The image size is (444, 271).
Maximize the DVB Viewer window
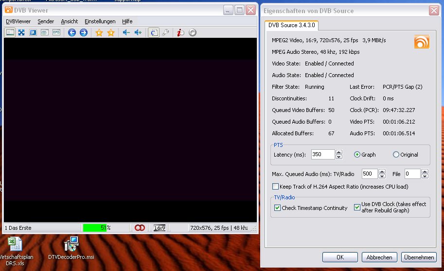click(239, 10)
